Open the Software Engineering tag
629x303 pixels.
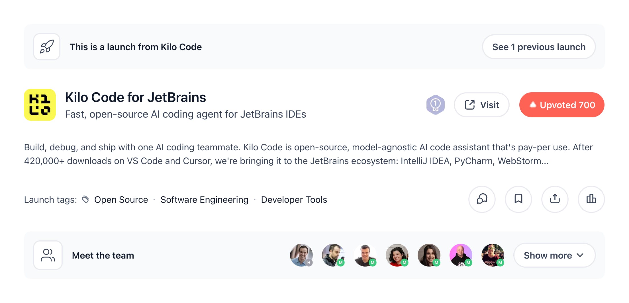pos(205,200)
